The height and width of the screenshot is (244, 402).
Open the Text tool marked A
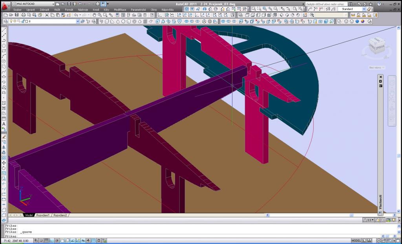click(4, 124)
